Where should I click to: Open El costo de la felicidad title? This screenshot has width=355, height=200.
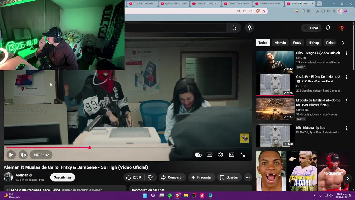[x=318, y=102]
